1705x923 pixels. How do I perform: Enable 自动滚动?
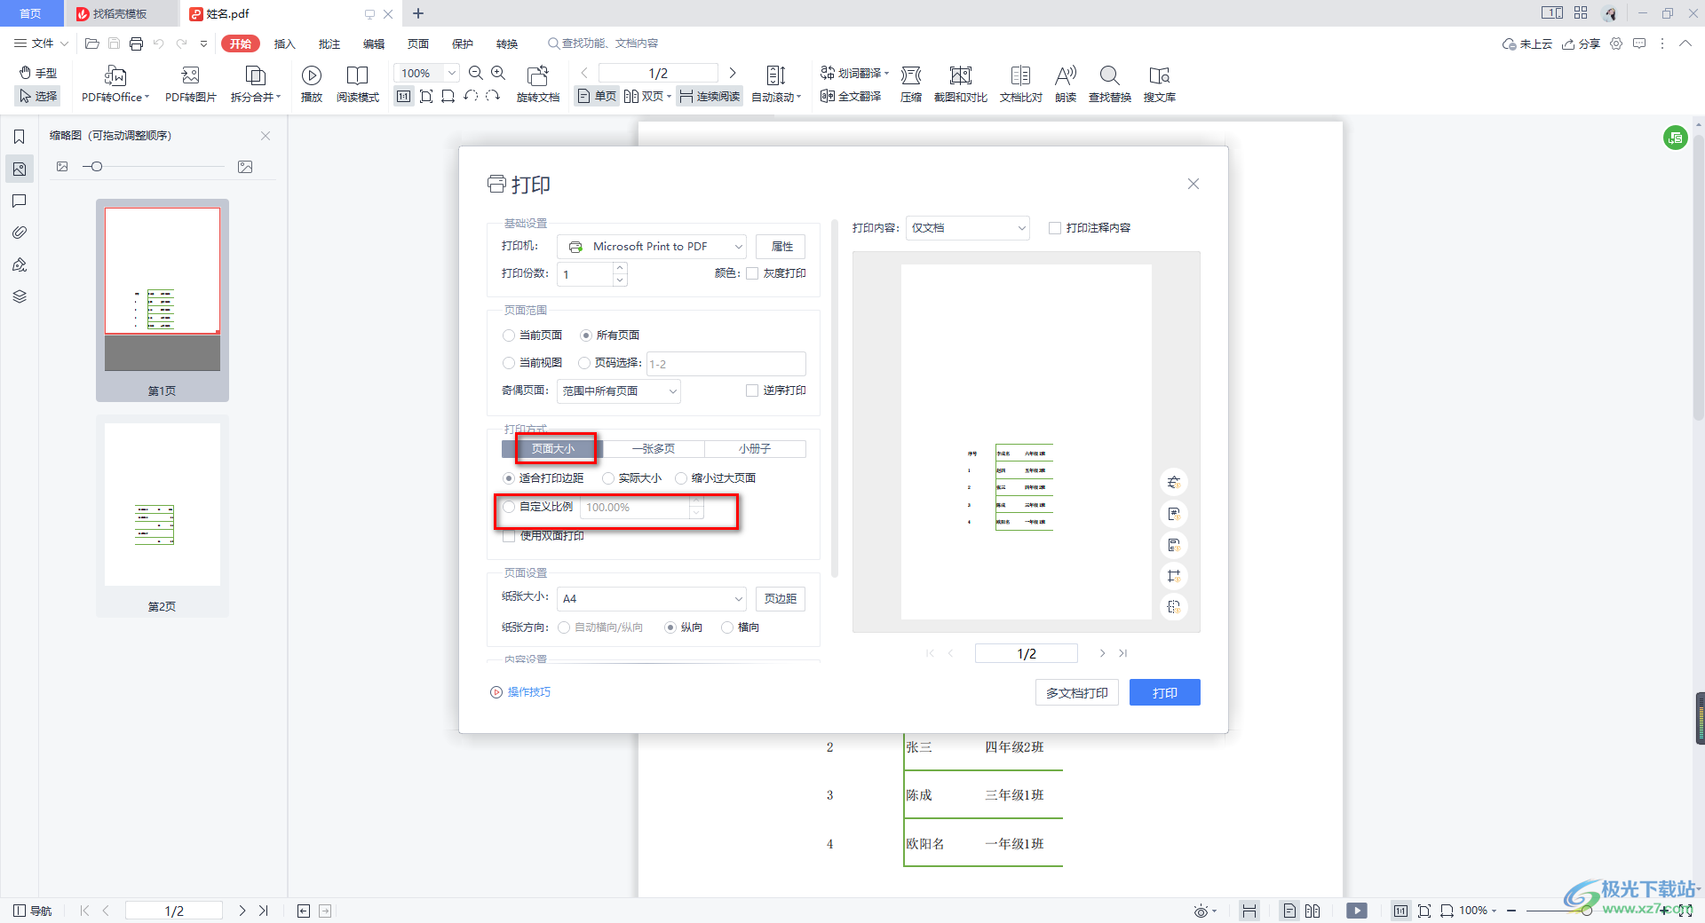[x=776, y=84]
